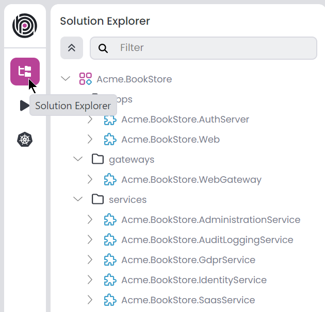
Task: Expand the Acme.BookStore.WebGateway node chevron
Action: click(90, 180)
